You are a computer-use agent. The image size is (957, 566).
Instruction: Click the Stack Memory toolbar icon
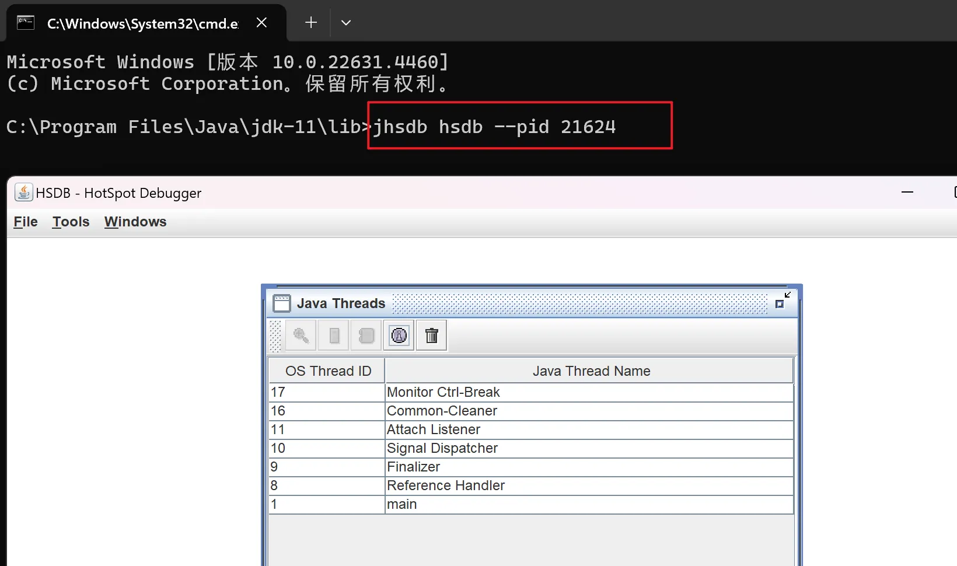[334, 336]
